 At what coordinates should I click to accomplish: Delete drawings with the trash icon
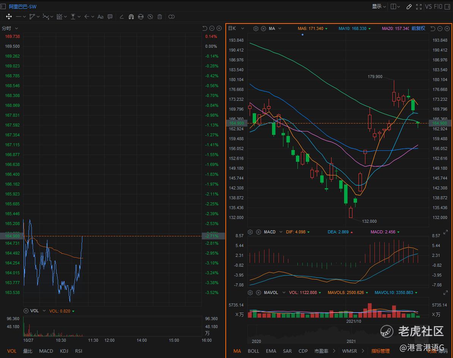click(x=160, y=17)
